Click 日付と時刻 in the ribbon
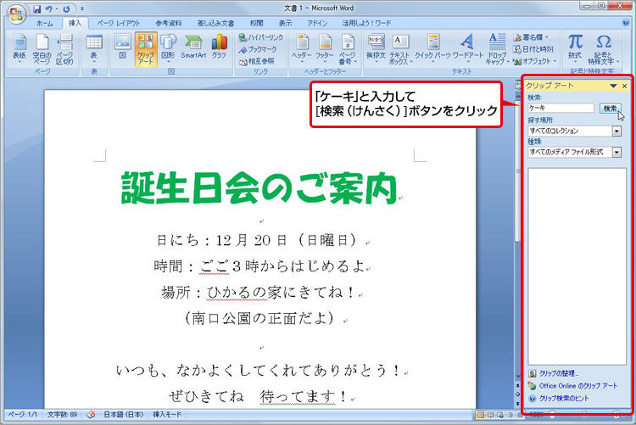 click(533, 49)
